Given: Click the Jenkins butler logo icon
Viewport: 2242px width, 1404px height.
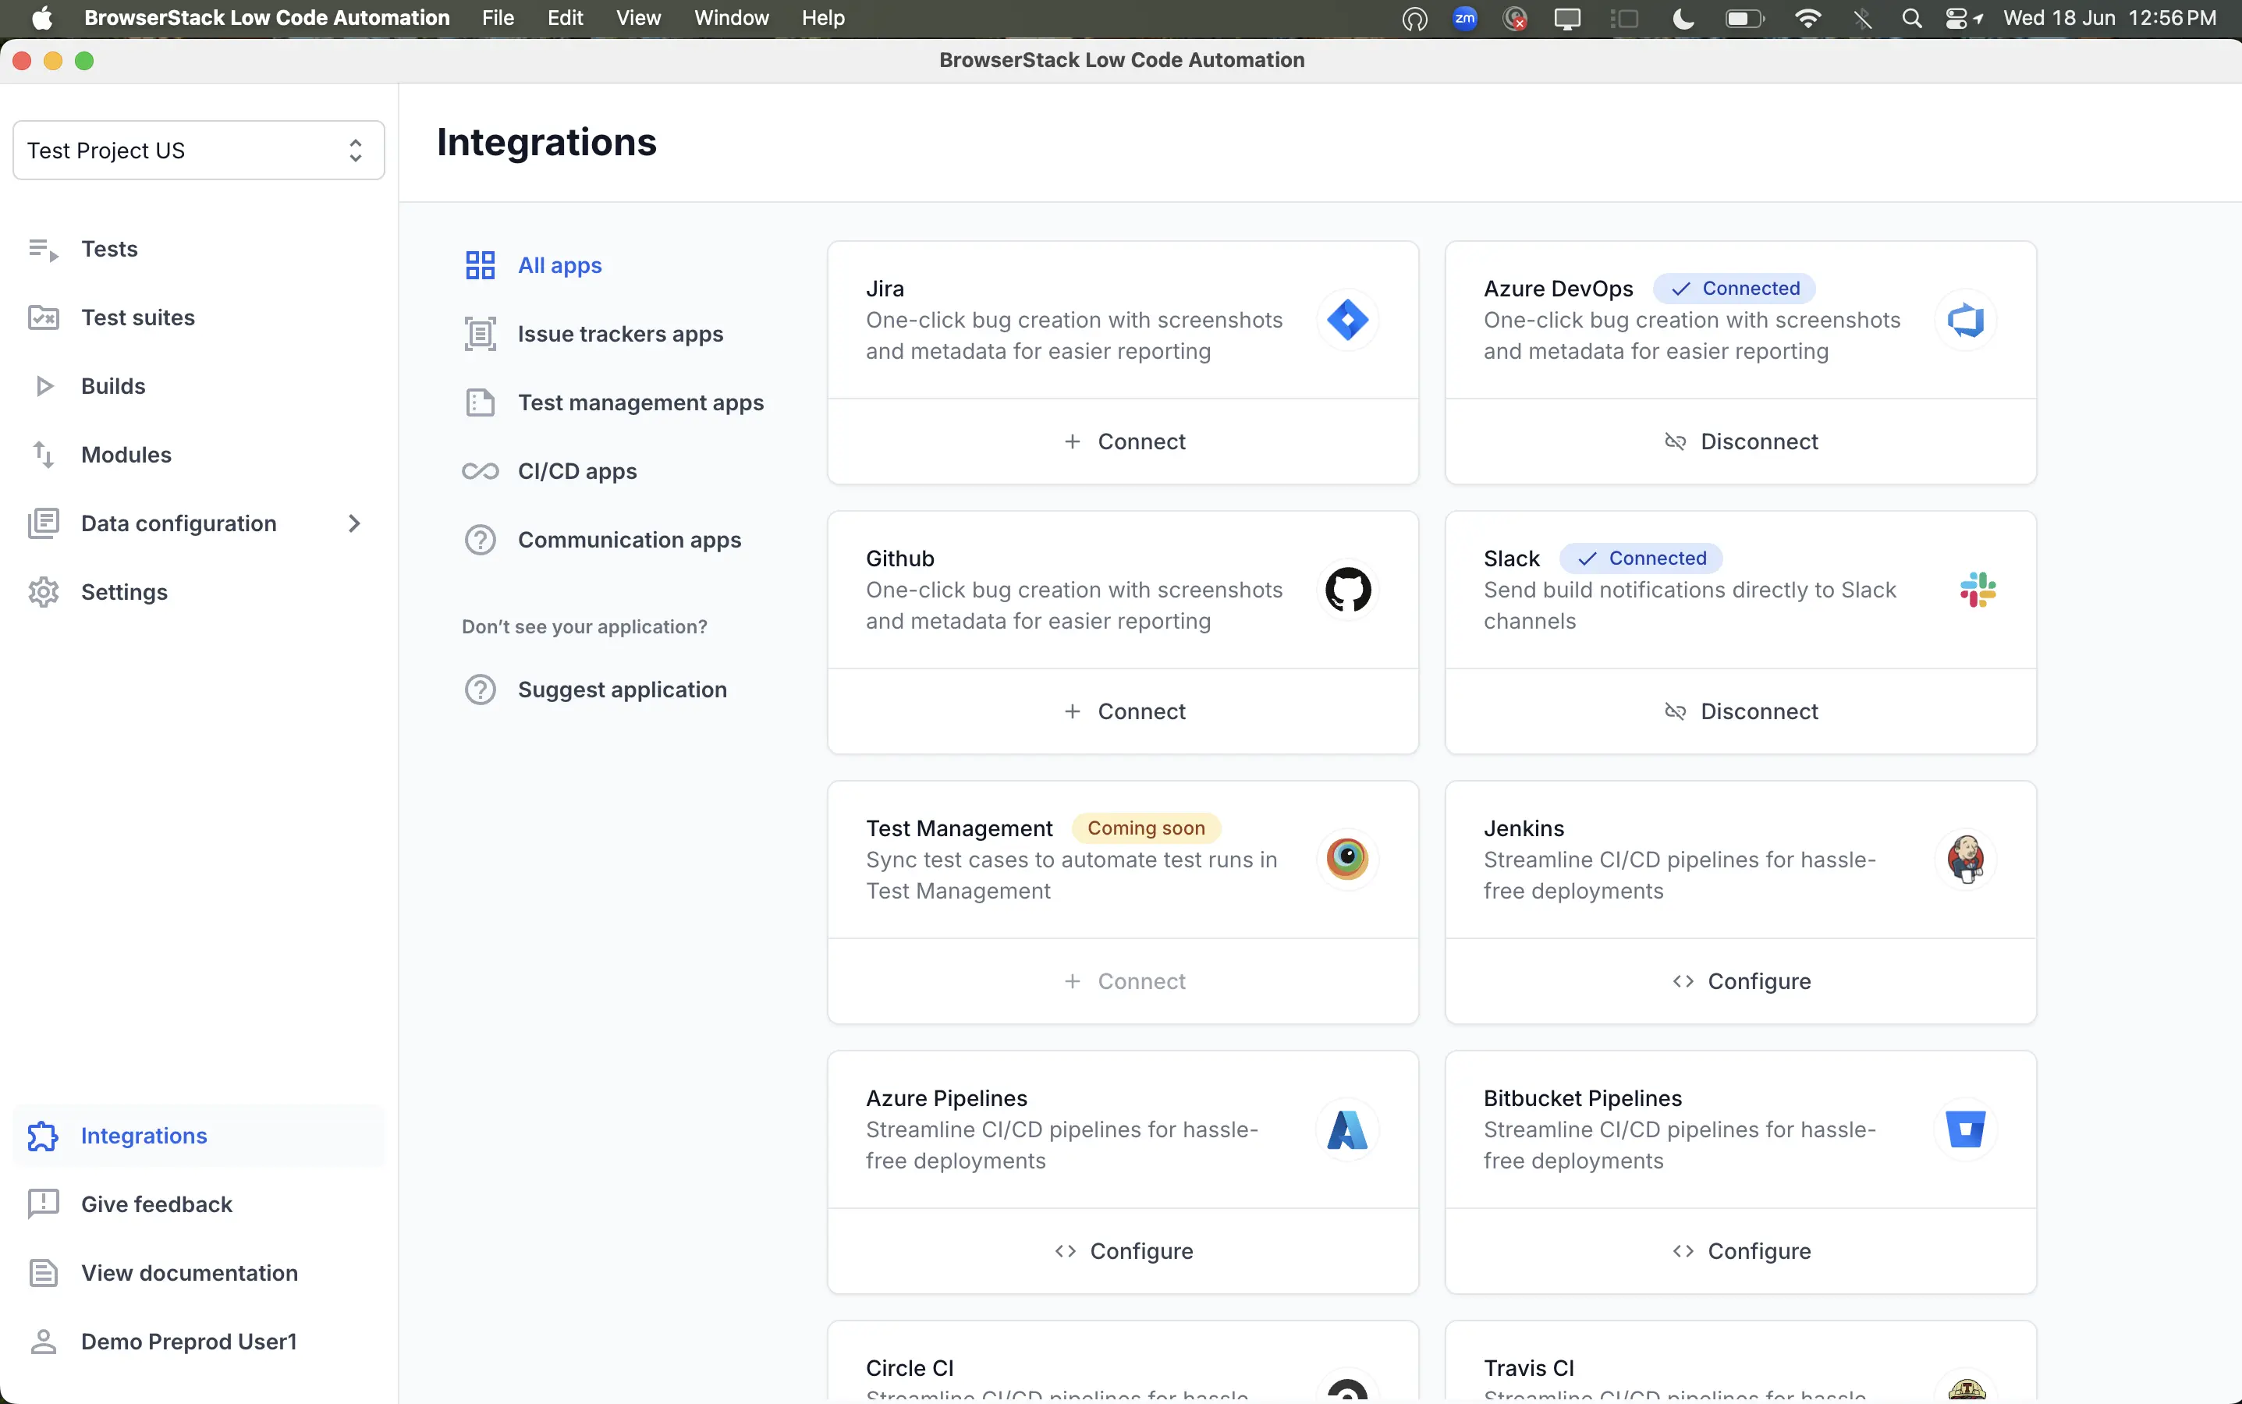Looking at the screenshot, I should (x=1965, y=859).
